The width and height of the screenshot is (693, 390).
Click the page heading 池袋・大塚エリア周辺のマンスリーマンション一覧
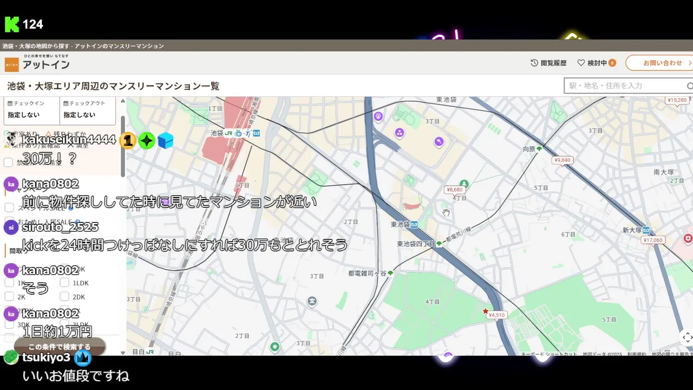(113, 86)
